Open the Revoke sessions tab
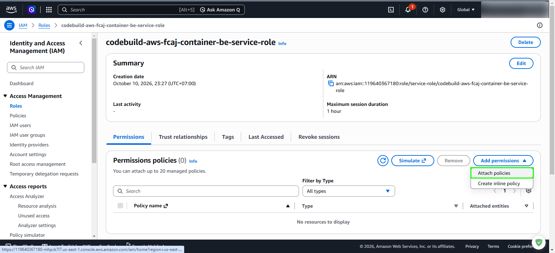555x253 pixels. (319, 137)
